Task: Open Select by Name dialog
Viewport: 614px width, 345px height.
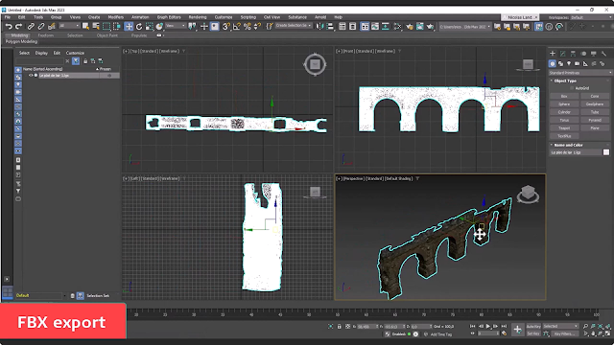Action: pyautogui.click(x=96, y=26)
